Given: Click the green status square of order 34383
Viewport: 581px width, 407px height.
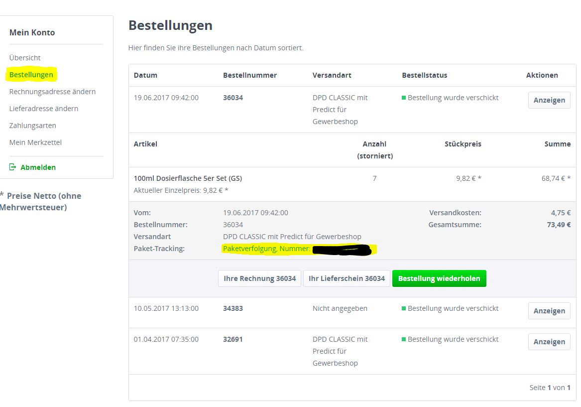Looking at the screenshot, I should (x=404, y=308).
